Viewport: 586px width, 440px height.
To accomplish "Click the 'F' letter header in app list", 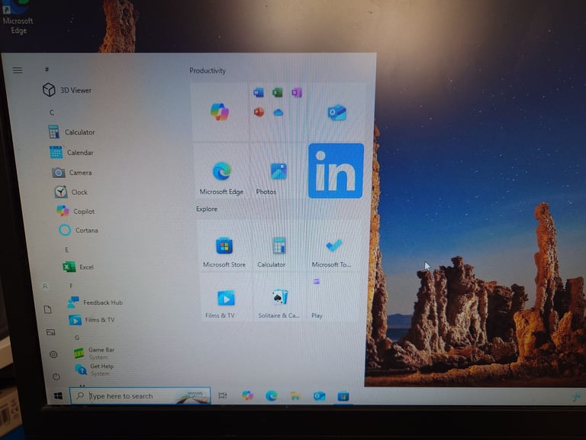I will point(71,286).
